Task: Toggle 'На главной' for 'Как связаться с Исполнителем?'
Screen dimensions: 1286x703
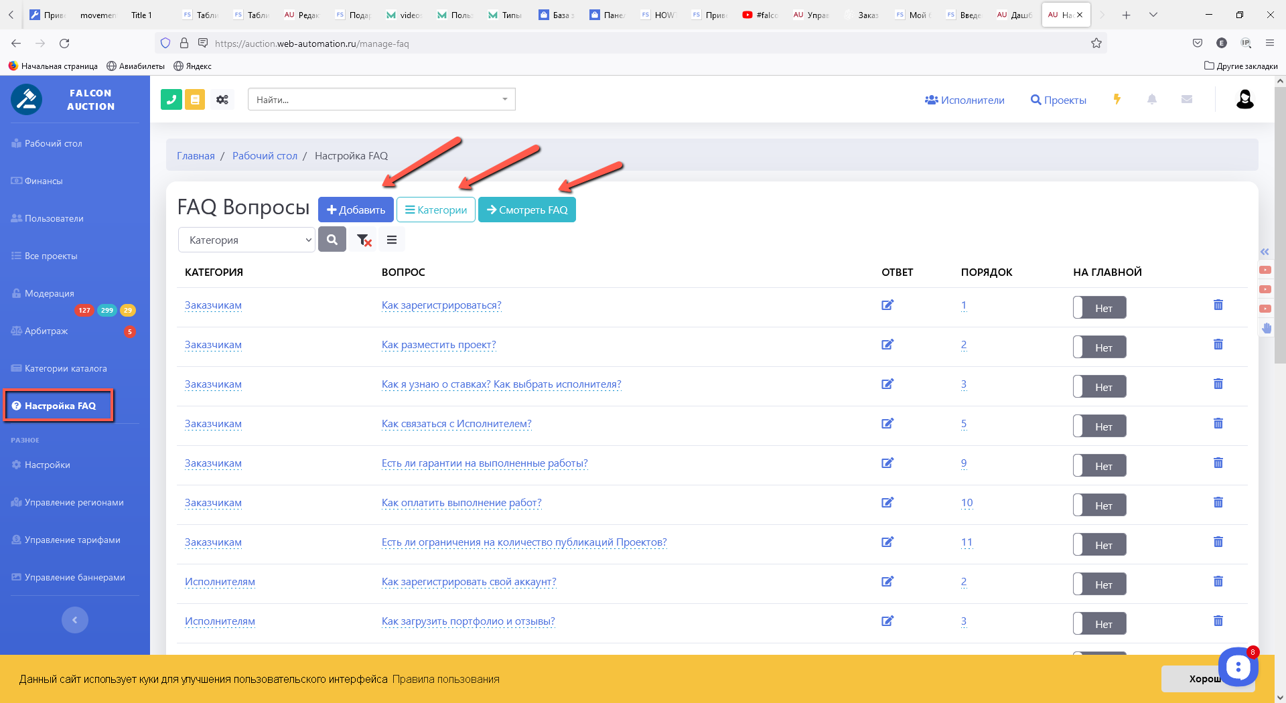Action: (x=1099, y=426)
